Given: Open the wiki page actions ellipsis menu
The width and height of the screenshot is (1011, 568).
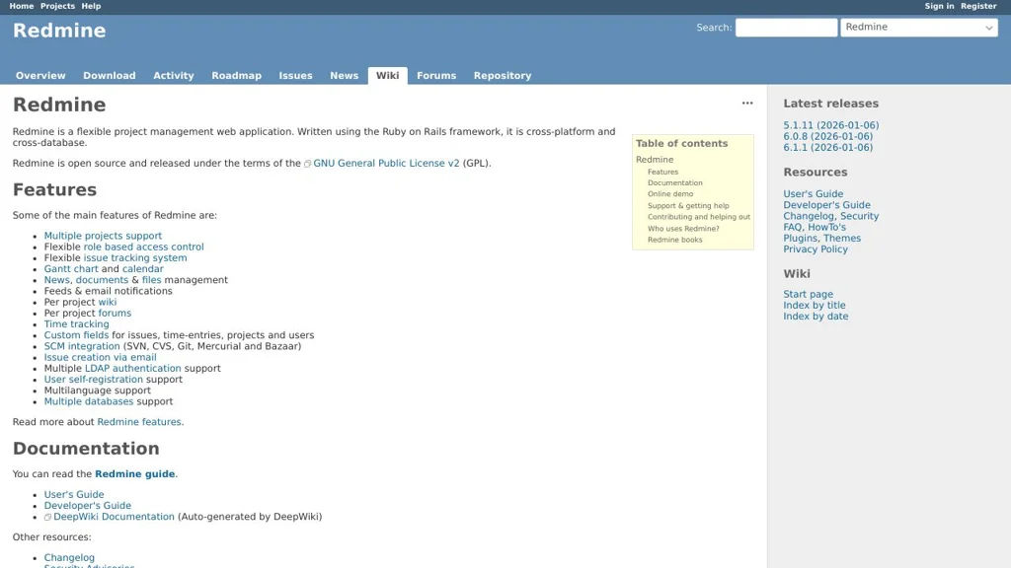Looking at the screenshot, I should click(x=747, y=103).
